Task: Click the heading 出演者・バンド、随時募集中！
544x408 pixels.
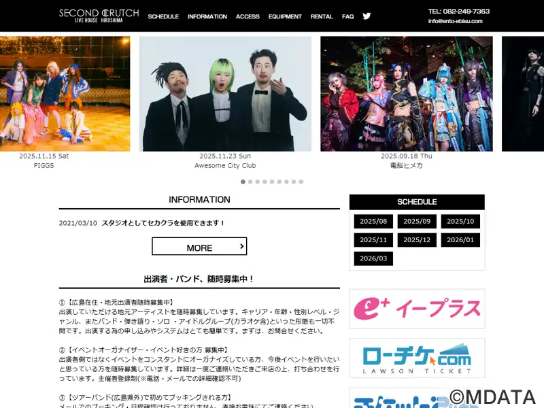Action: pyautogui.click(x=199, y=279)
